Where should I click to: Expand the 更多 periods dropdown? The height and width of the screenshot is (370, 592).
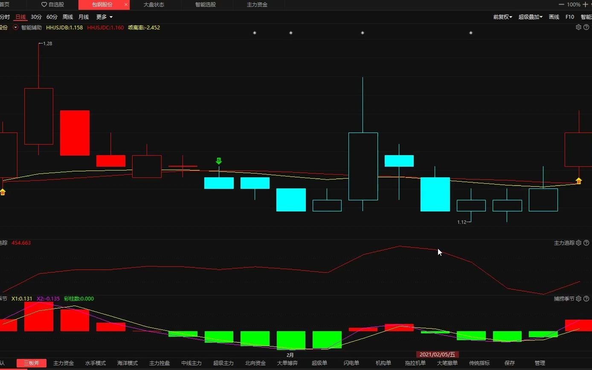104,17
